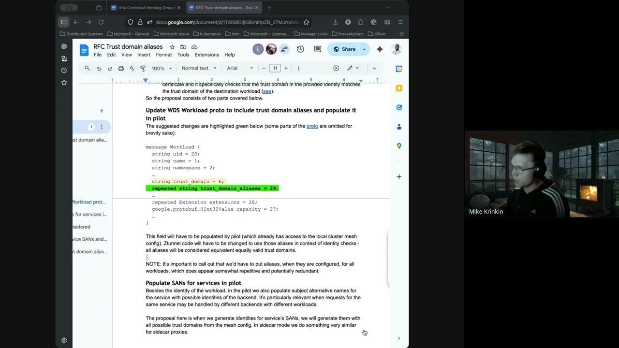The image size is (619, 348).
Task: Open the Microsoft Azure bookmarks folder
Action: coord(171,34)
